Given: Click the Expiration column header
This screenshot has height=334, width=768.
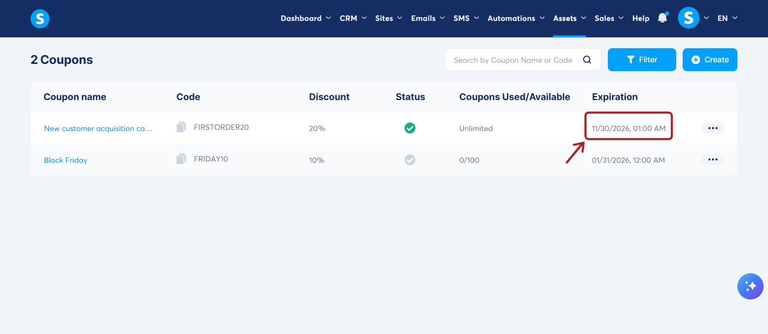Looking at the screenshot, I should click(x=615, y=97).
